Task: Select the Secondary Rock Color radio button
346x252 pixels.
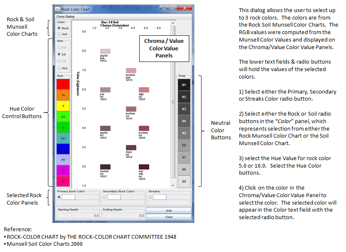Action: [105, 197]
